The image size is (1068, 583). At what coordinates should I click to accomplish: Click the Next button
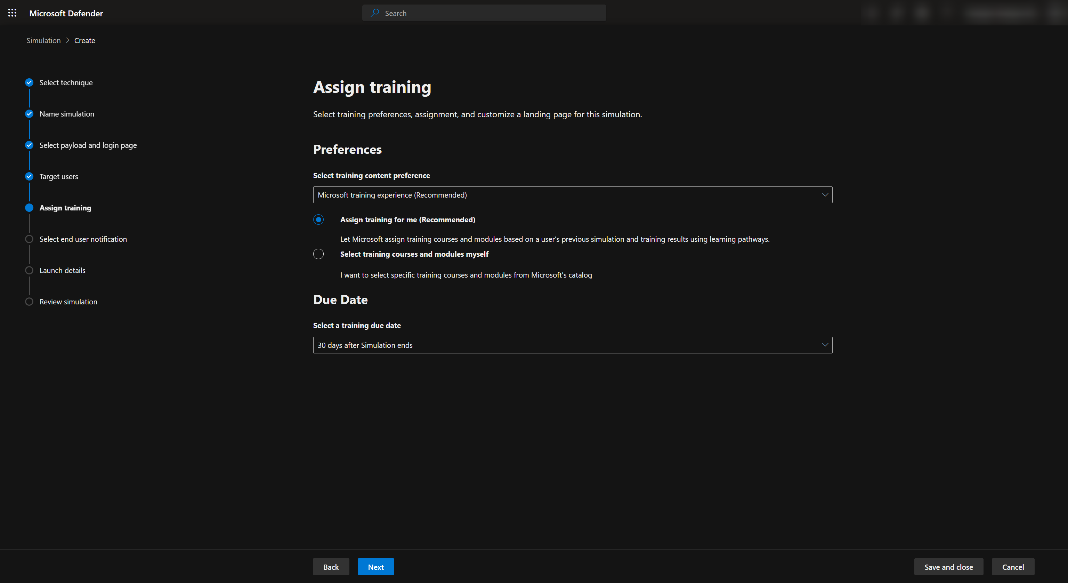(x=375, y=567)
